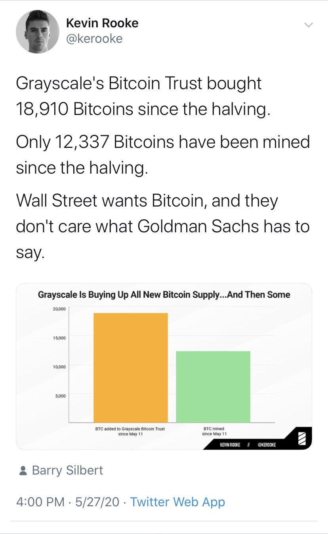
Task: Open the tweet options chevron menu
Action: [x=308, y=25]
